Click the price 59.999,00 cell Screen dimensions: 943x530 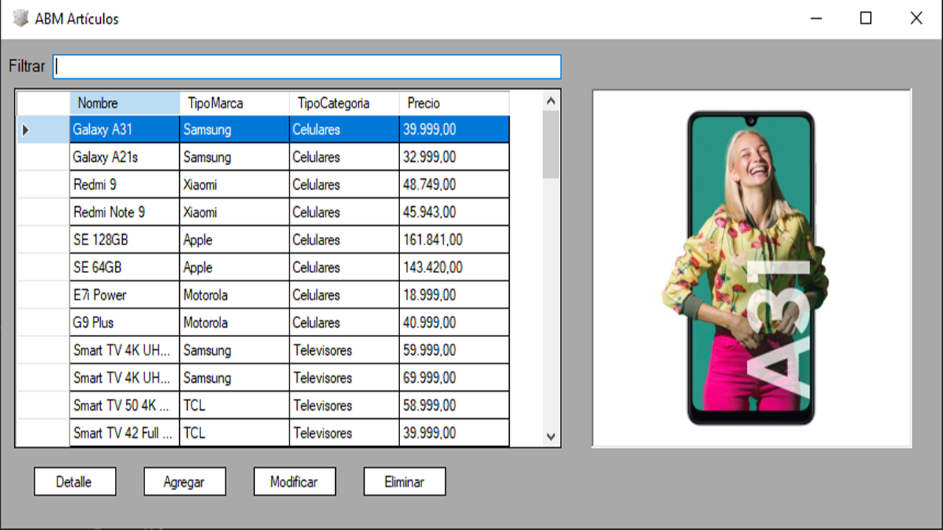(x=454, y=350)
